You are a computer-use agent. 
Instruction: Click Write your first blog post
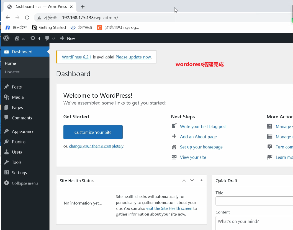click(x=203, y=127)
